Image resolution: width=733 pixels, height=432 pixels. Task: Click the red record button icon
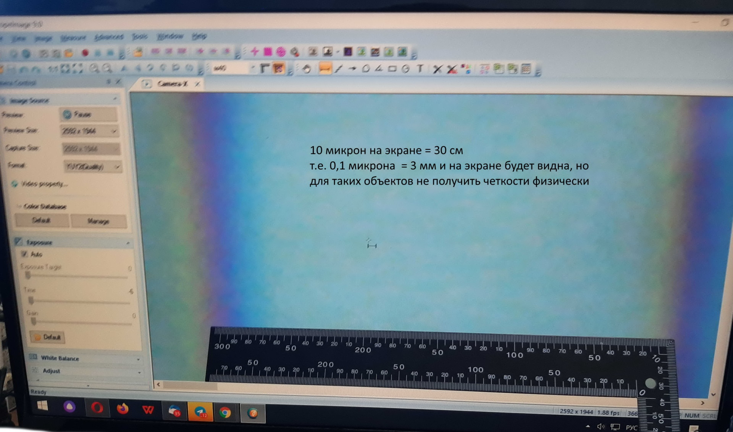pos(85,53)
